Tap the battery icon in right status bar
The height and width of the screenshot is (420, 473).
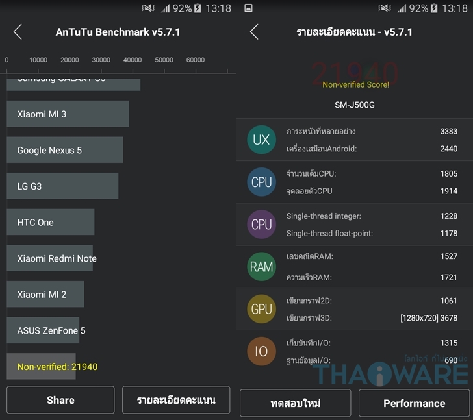pyautogui.click(x=434, y=8)
